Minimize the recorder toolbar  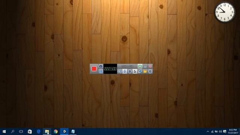click(x=145, y=66)
